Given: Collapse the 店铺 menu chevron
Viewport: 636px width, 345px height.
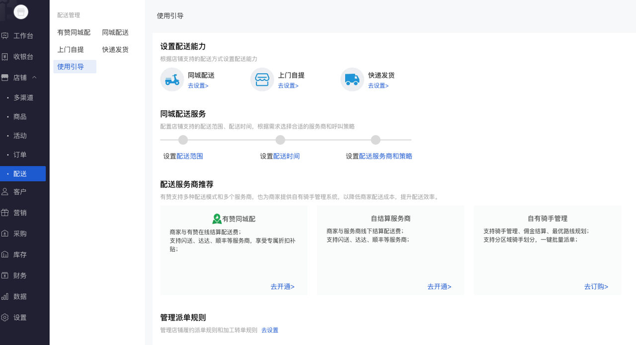Looking at the screenshot, I should coord(34,77).
